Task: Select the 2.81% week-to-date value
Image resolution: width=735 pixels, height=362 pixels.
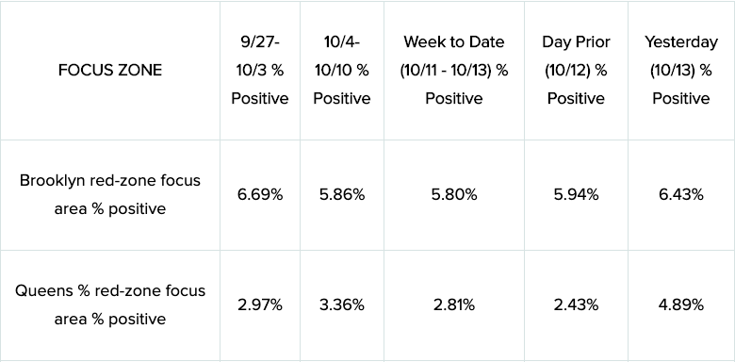Action: click(454, 305)
